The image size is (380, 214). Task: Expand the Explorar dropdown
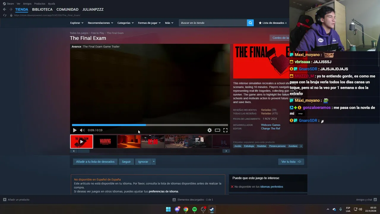pyautogui.click(x=77, y=23)
